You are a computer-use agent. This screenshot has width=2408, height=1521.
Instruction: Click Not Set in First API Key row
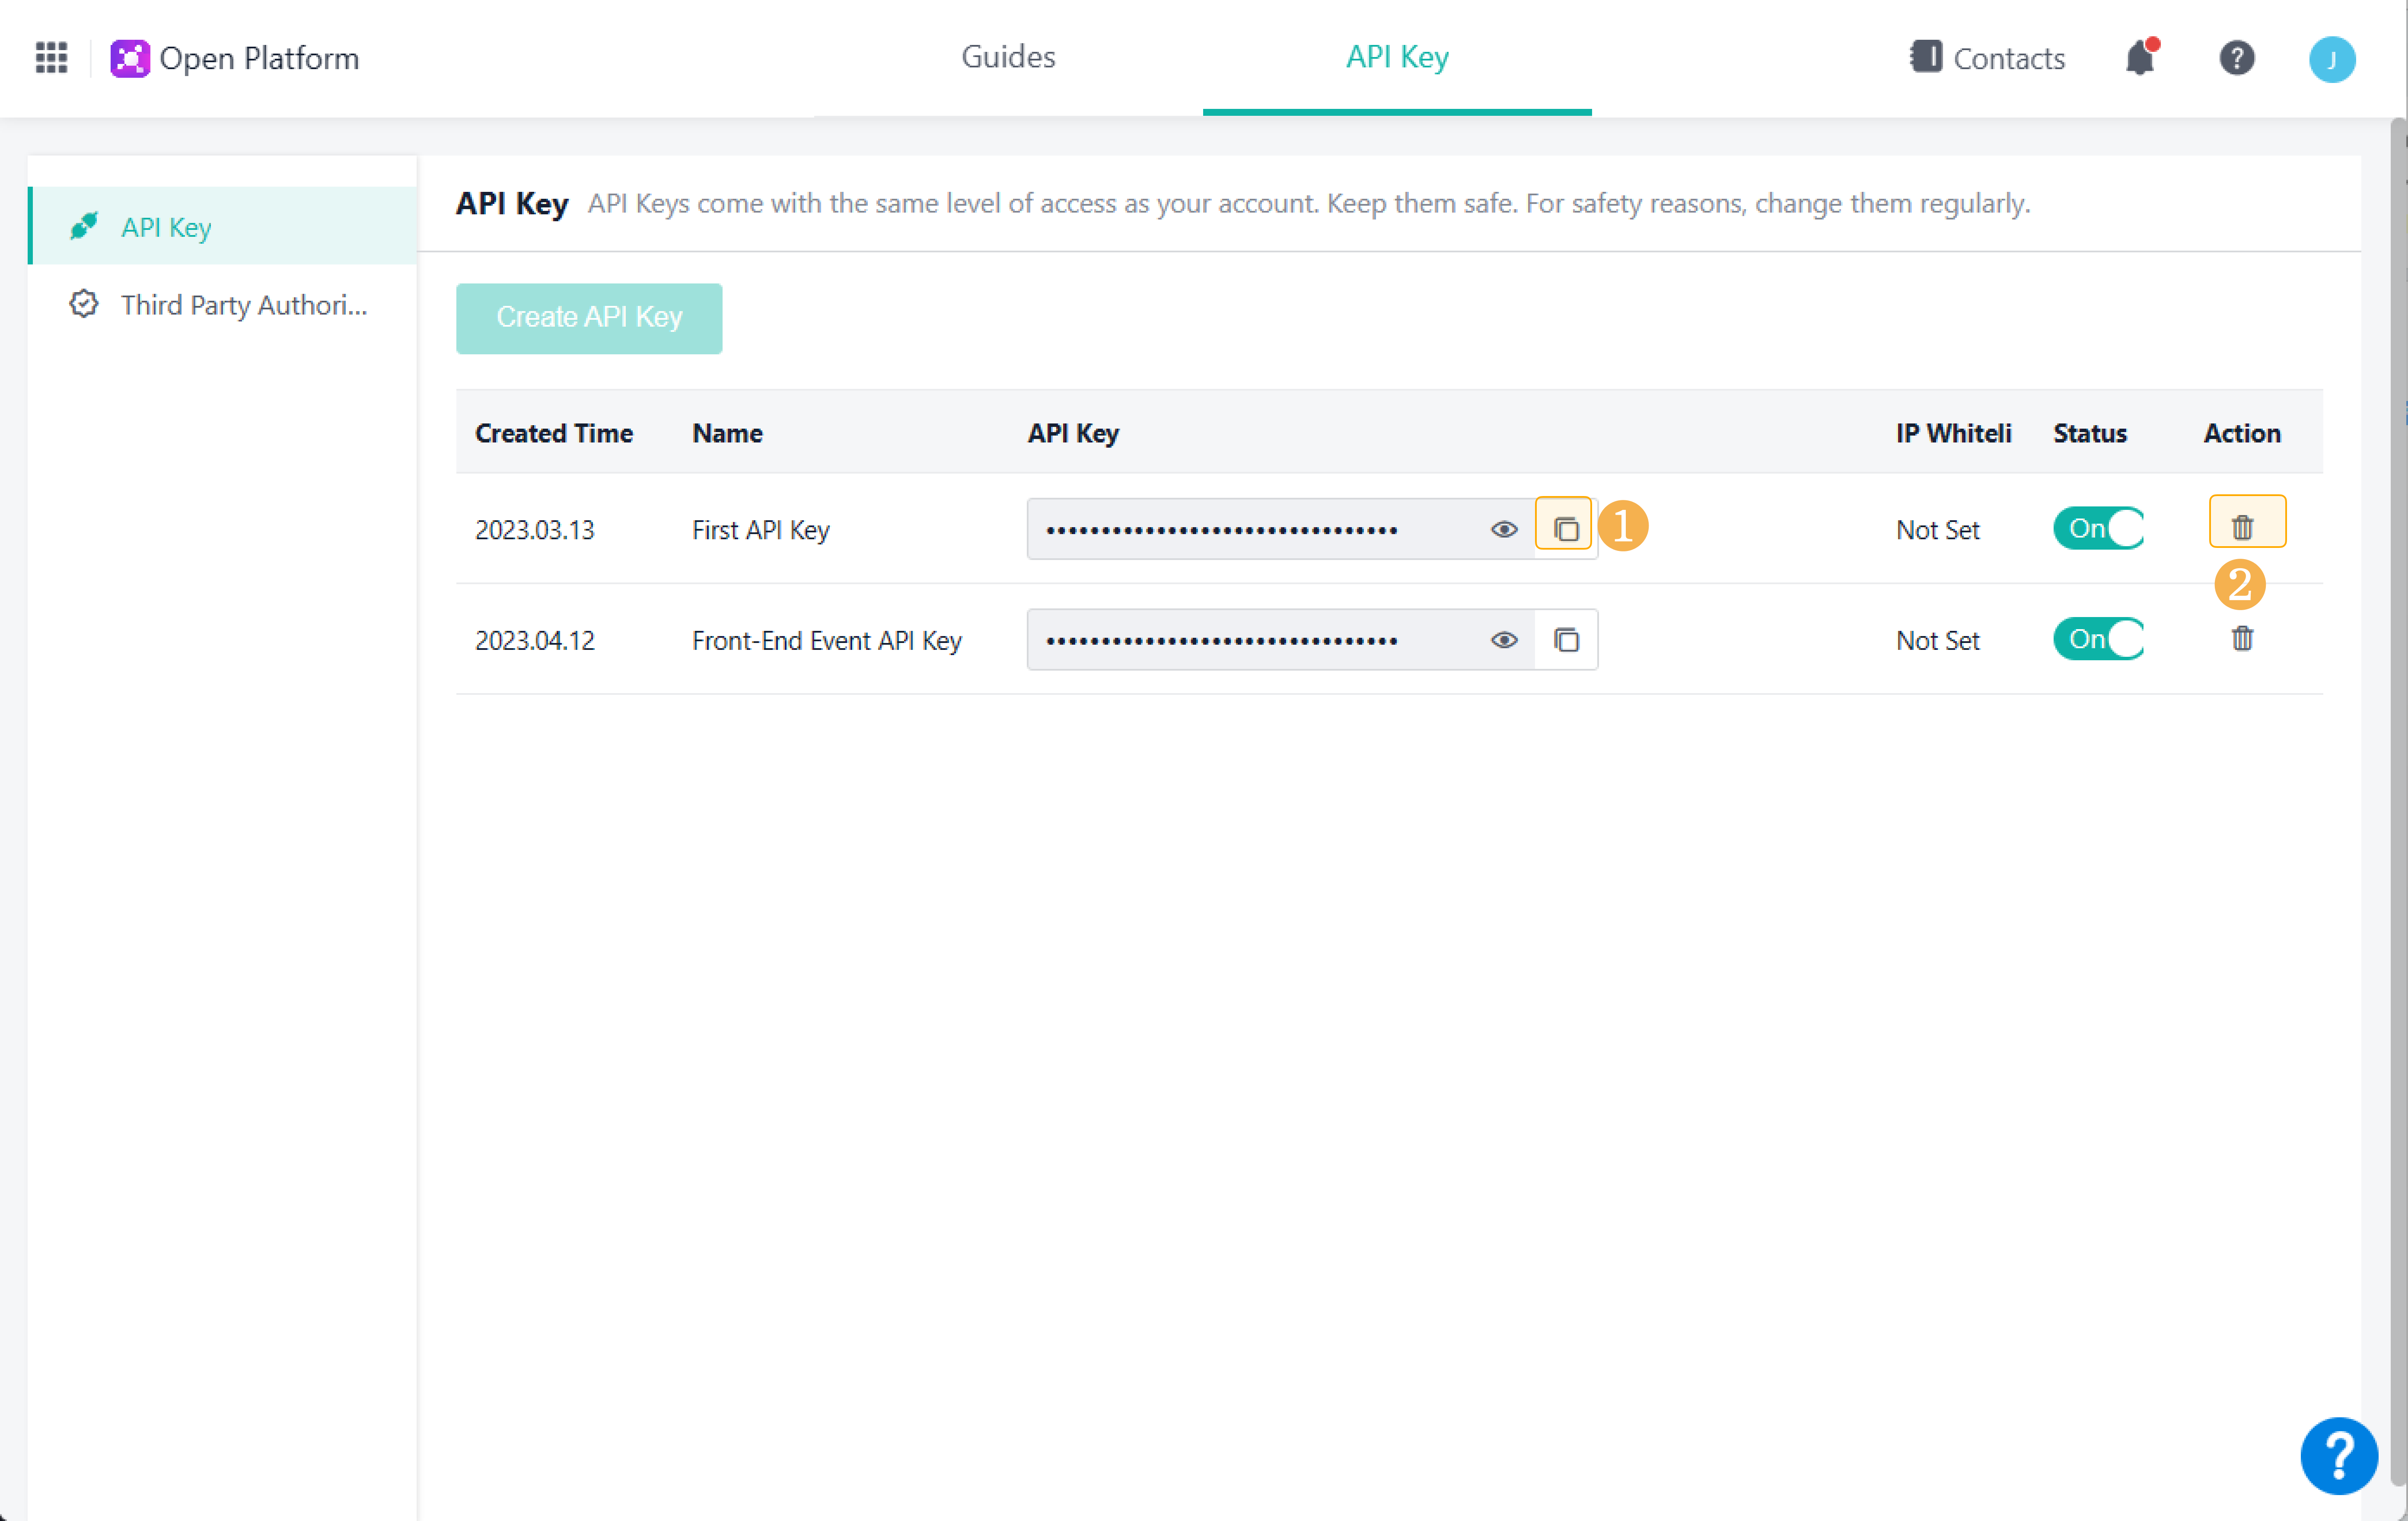pos(1937,530)
